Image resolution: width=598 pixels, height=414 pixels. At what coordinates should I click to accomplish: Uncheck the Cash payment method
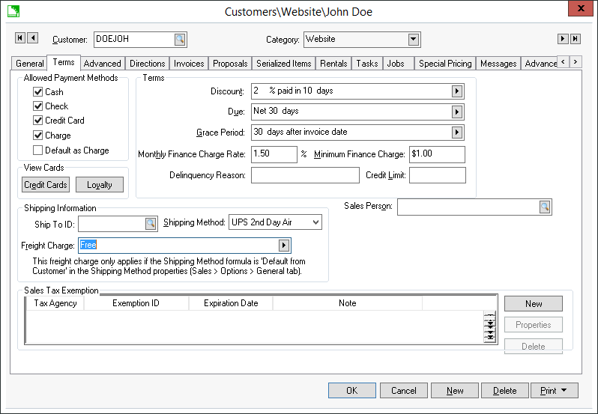tap(38, 92)
